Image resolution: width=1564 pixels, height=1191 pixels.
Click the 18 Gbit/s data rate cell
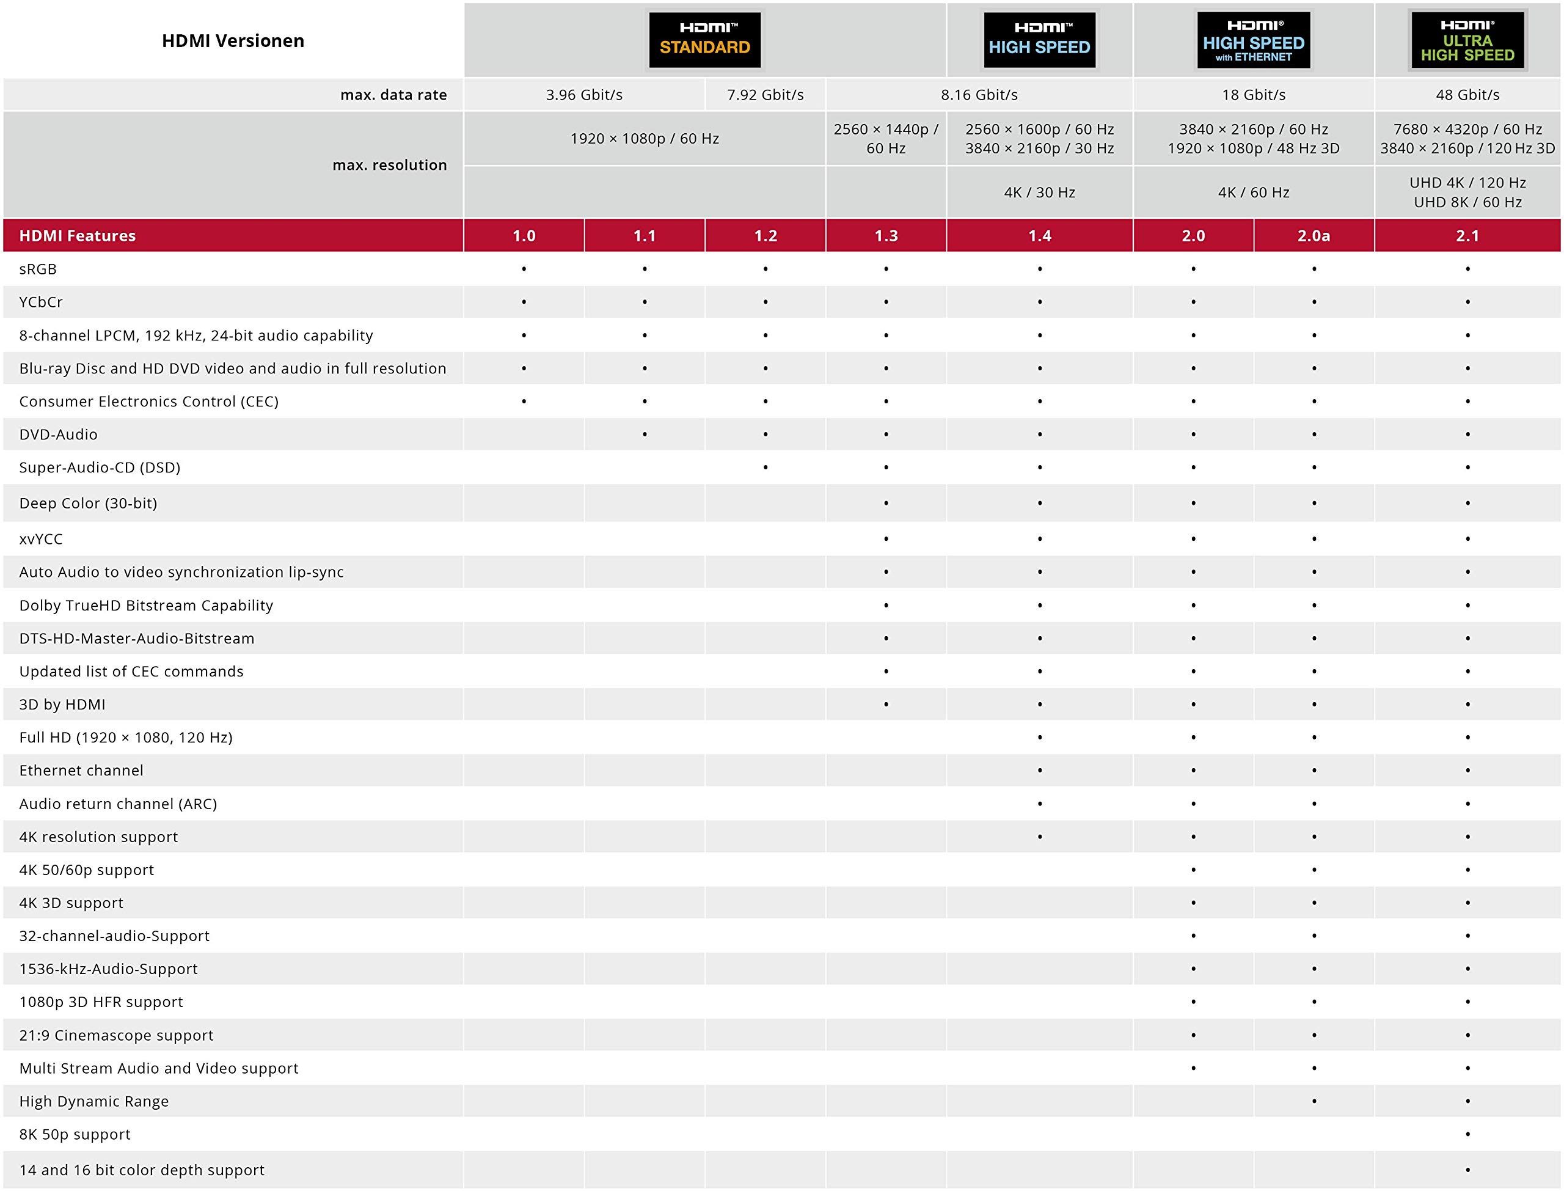click(x=1253, y=95)
